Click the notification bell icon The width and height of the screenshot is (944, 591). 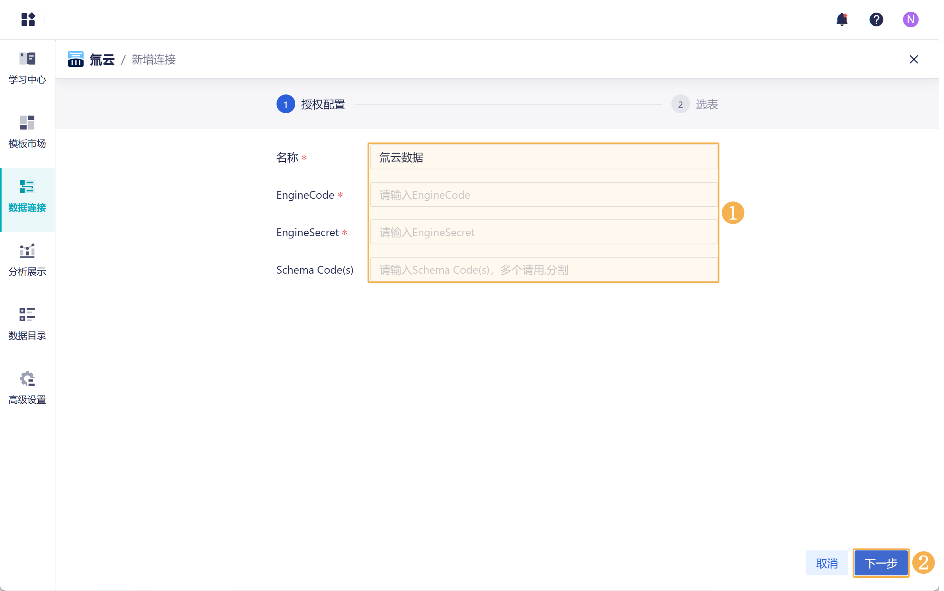pos(842,19)
